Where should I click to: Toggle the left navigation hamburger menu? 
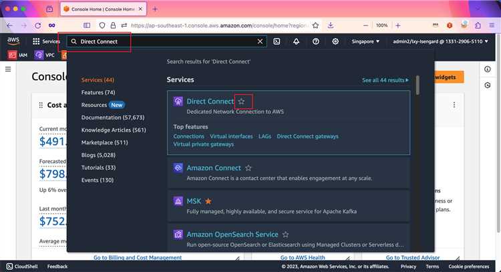8,69
